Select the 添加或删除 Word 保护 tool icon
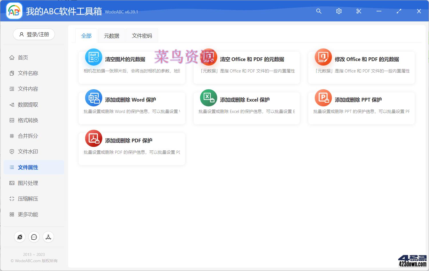Viewport: 429px width, 271px height. point(93,98)
